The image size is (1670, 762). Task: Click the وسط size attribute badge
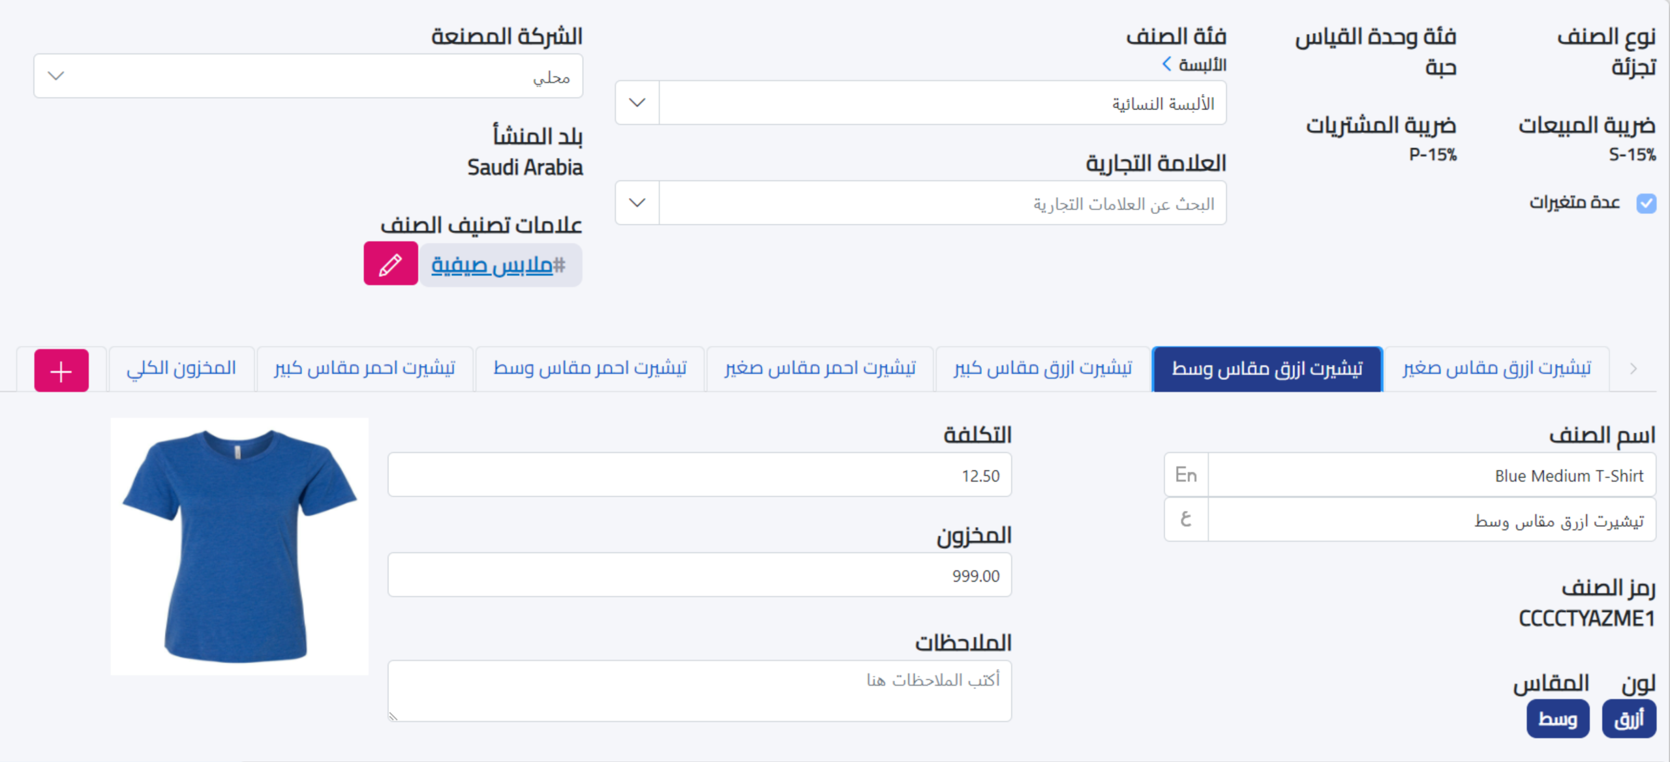pos(1557,719)
